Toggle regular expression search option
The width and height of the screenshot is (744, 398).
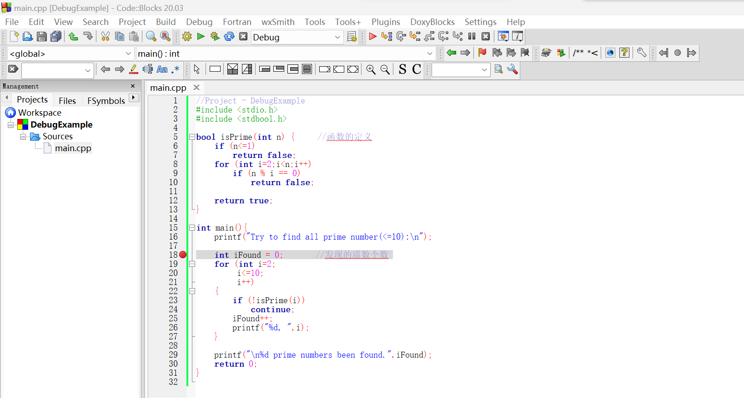coord(176,69)
